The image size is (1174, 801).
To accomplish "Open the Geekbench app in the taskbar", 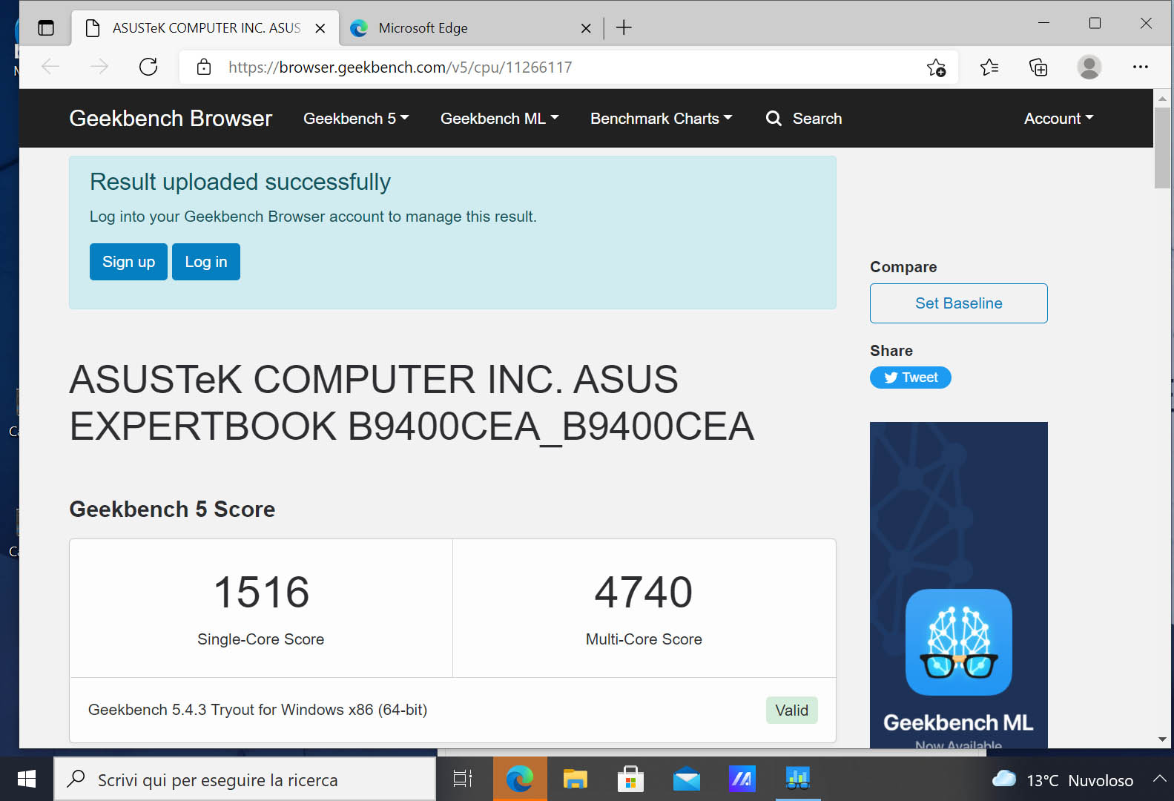I will click(x=798, y=779).
